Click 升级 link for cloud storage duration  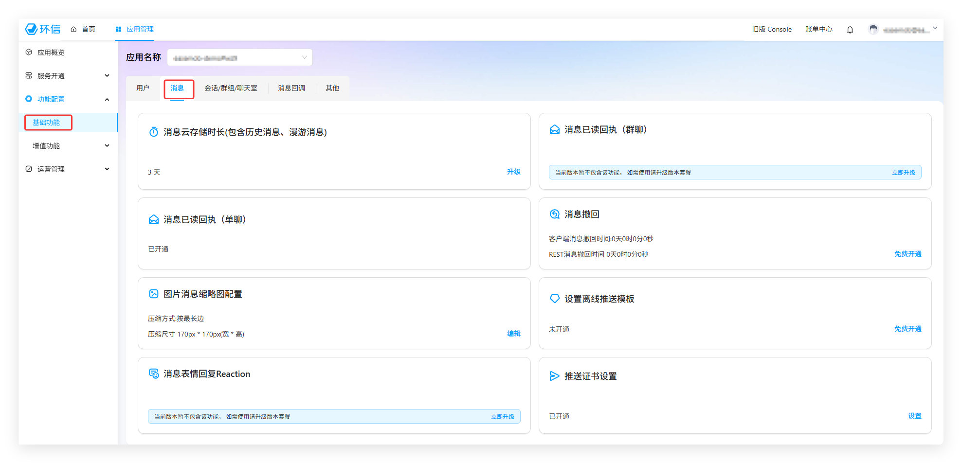click(x=513, y=172)
